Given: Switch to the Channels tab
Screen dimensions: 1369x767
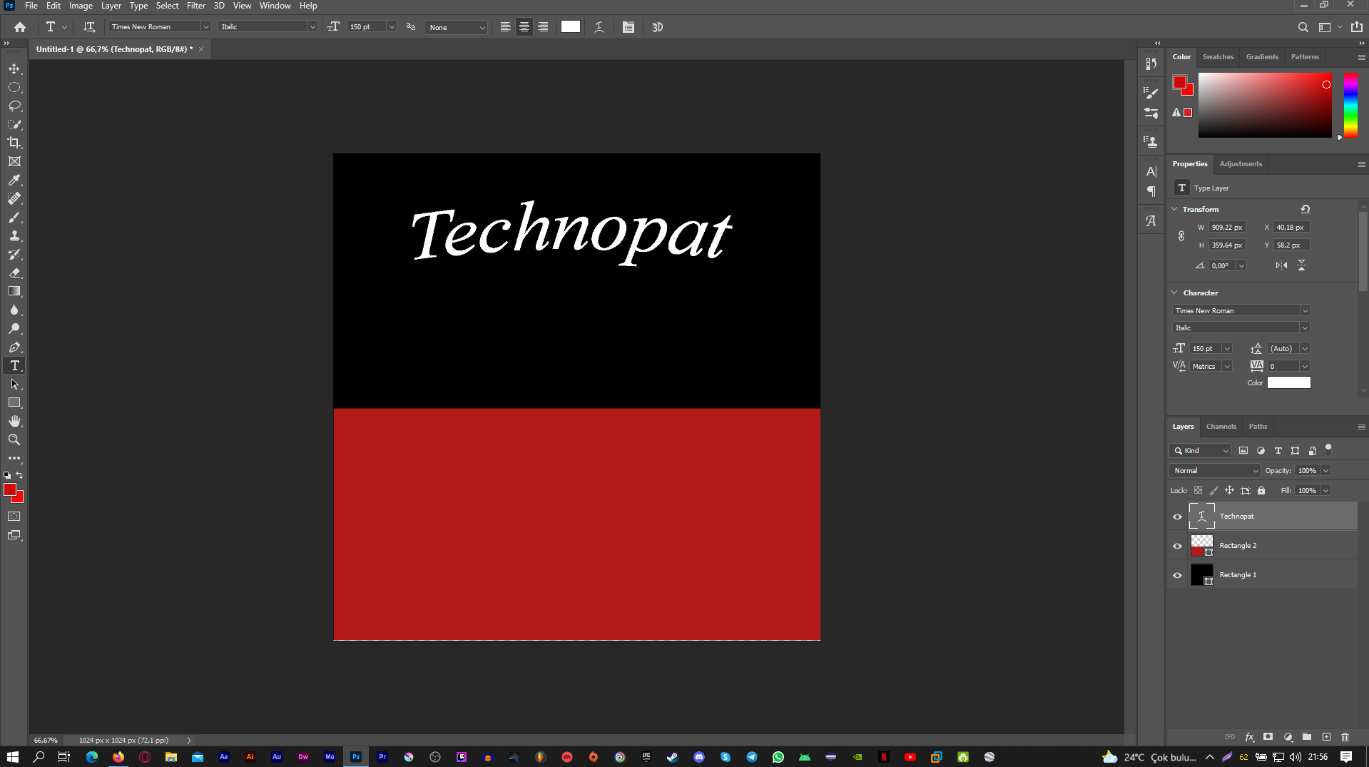Looking at the screenshot, I should 1221,427.
